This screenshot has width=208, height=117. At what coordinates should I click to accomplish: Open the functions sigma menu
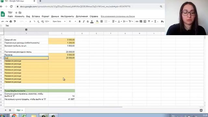coord(155,21)
